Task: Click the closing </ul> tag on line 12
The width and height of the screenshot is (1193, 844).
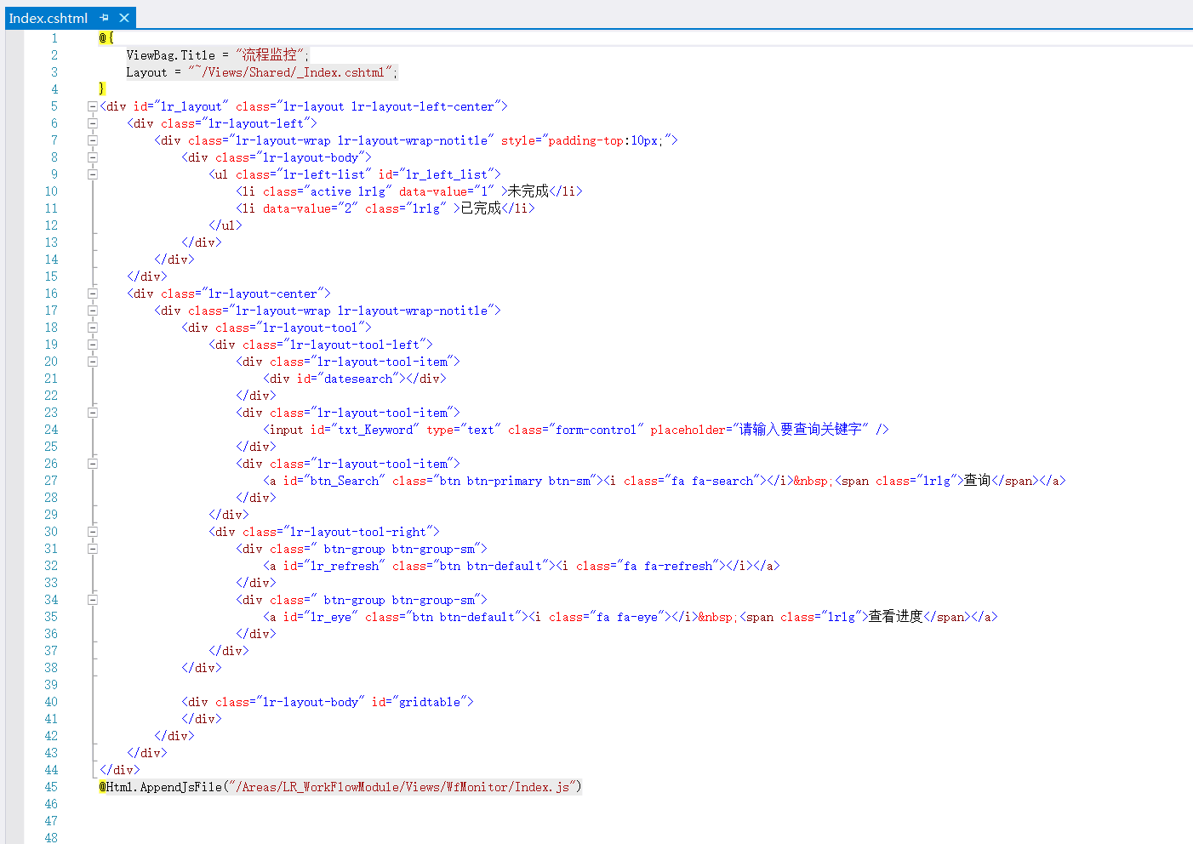Action: tap(225, 225)
